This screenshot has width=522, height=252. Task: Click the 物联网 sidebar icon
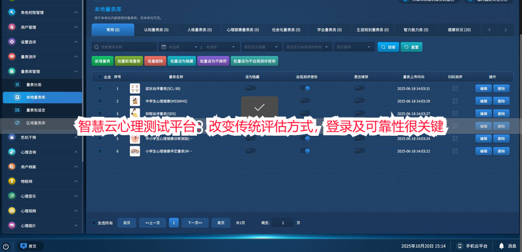[x=12, y=181]
